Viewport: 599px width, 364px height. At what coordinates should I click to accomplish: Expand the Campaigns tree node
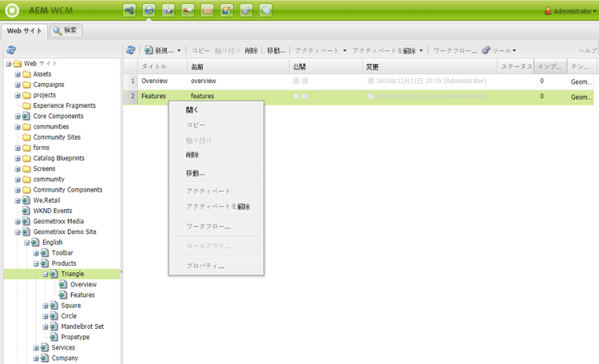(x=18, y=85)
